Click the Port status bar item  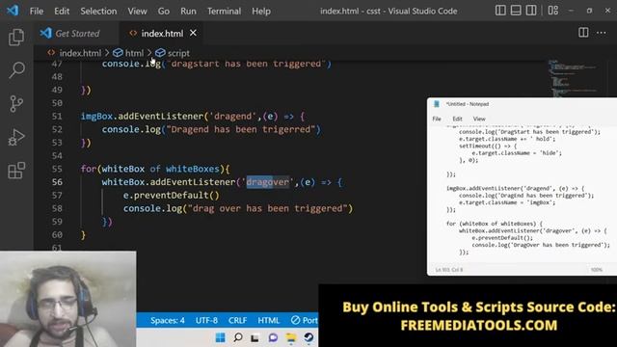pyautogui.click(x=305, y=320)
